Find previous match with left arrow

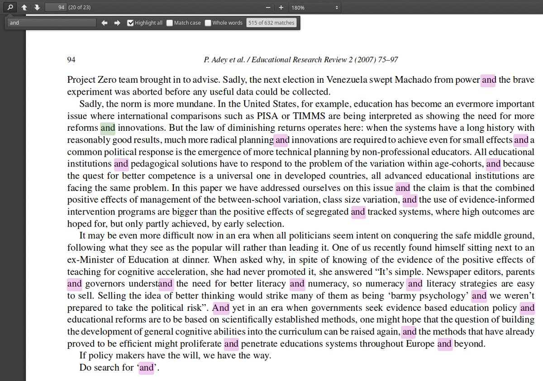coord(104,23)
